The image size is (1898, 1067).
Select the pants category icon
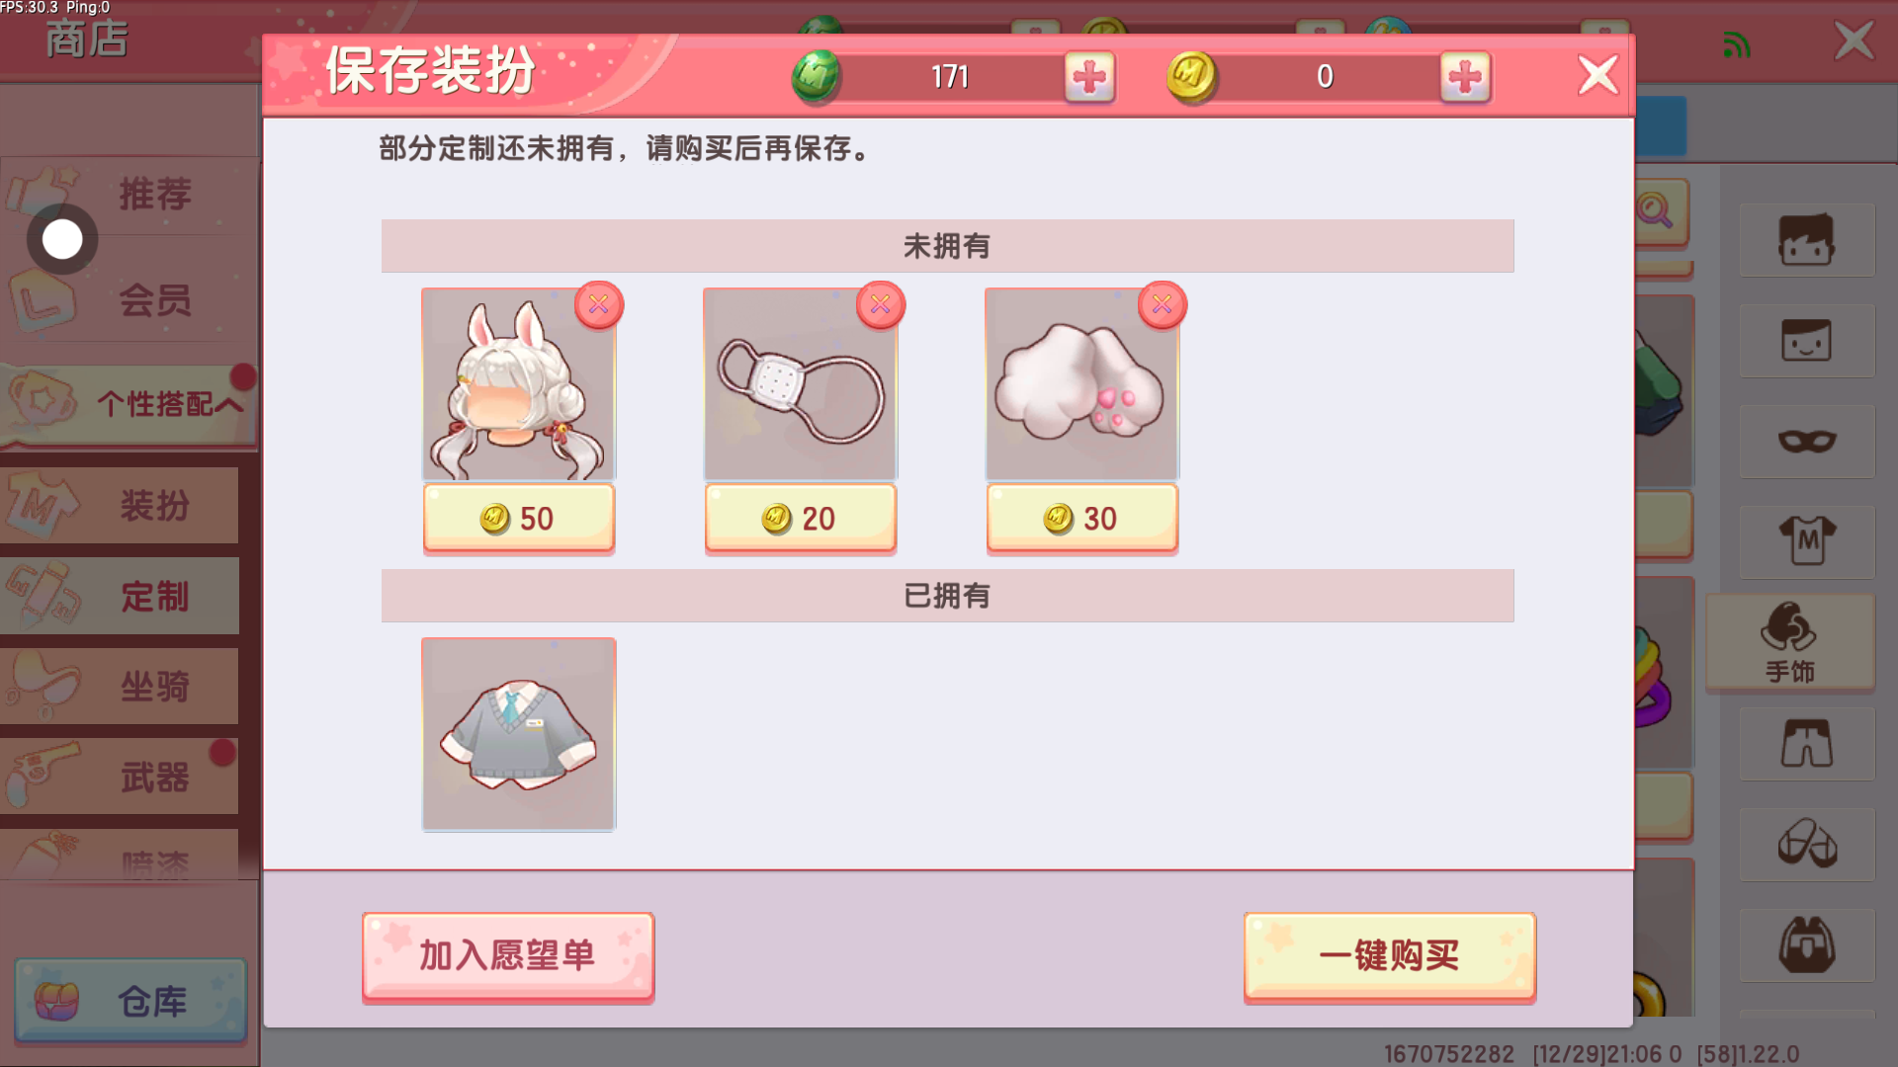point(1807,744)
